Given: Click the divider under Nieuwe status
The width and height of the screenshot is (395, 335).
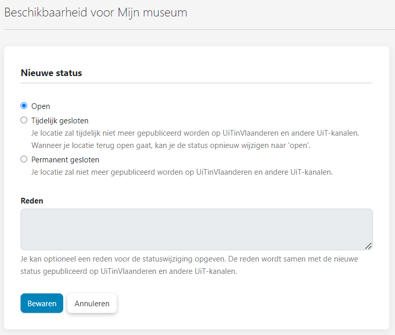Looking at the screenshot, I should pos(197,83).
